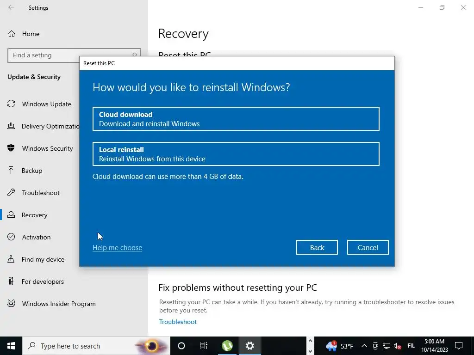The image size is (474, 355).
Task: Click the Find my device icon
Action: [11, 259]
